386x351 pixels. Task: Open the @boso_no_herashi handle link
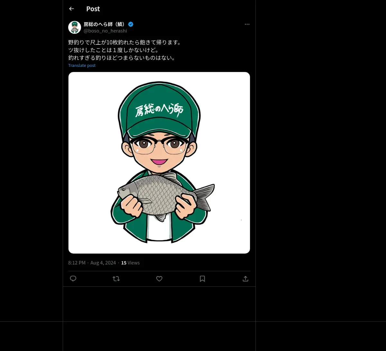pos(105,31)
